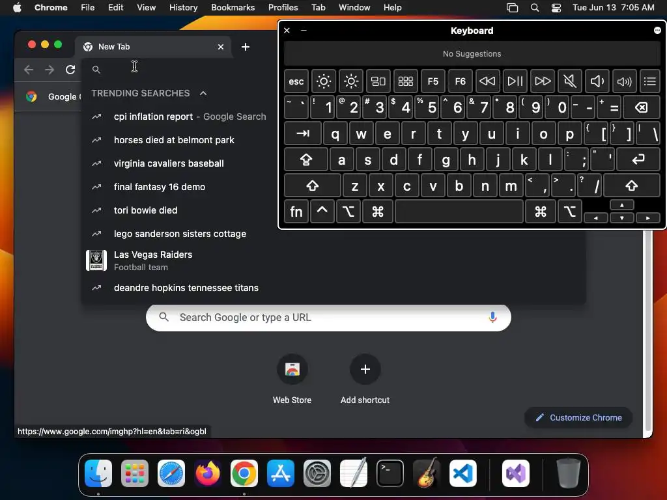Toggle the left command key
The width and height of the screenshot is (667, 500).
tap(377, 212)
